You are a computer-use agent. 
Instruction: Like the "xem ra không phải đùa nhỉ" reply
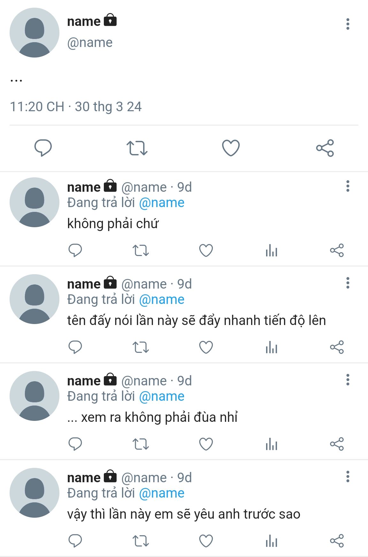tap(206, 444)
